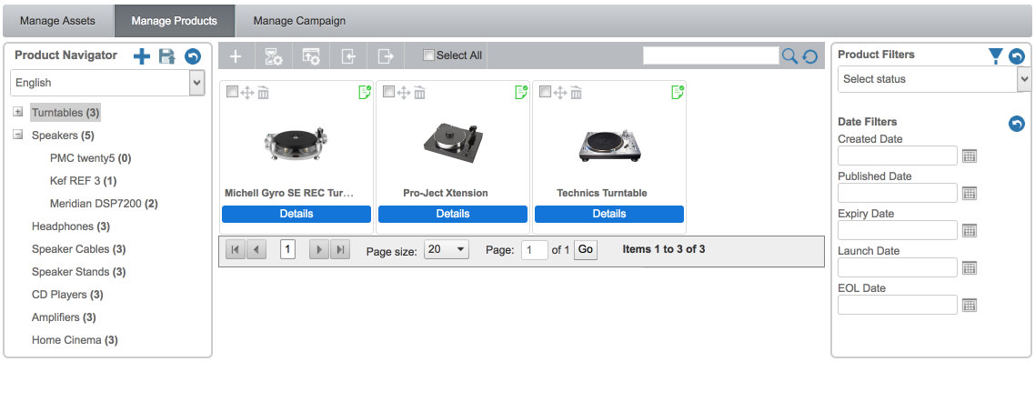Screen dimensions: 1035x412
Task: Click the add icon in Product Navigator
Action: click(142, 56)
